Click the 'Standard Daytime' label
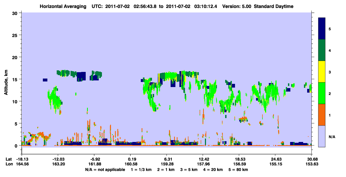The height and width of the screenshot is (177, 346). coord(274,6)
